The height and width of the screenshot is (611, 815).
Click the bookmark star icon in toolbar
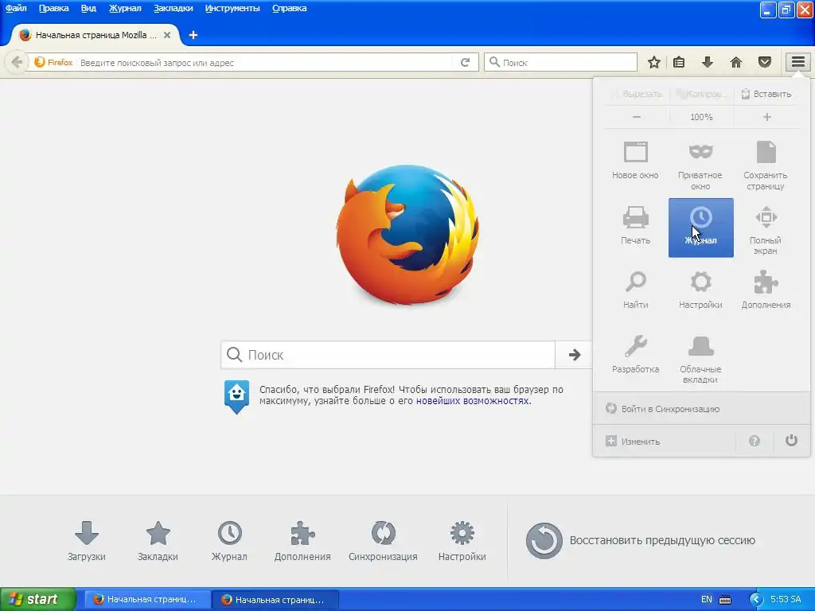point(654,62)
